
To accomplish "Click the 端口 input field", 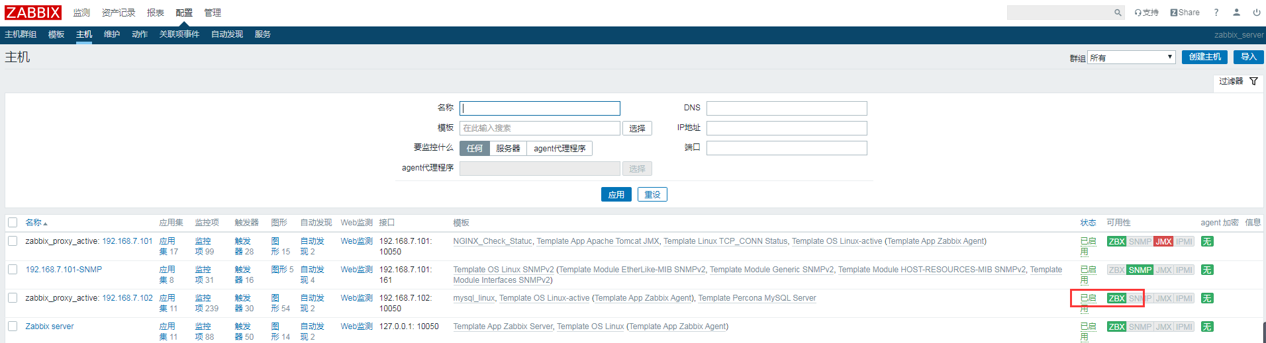I will click(x=787, y=148).
